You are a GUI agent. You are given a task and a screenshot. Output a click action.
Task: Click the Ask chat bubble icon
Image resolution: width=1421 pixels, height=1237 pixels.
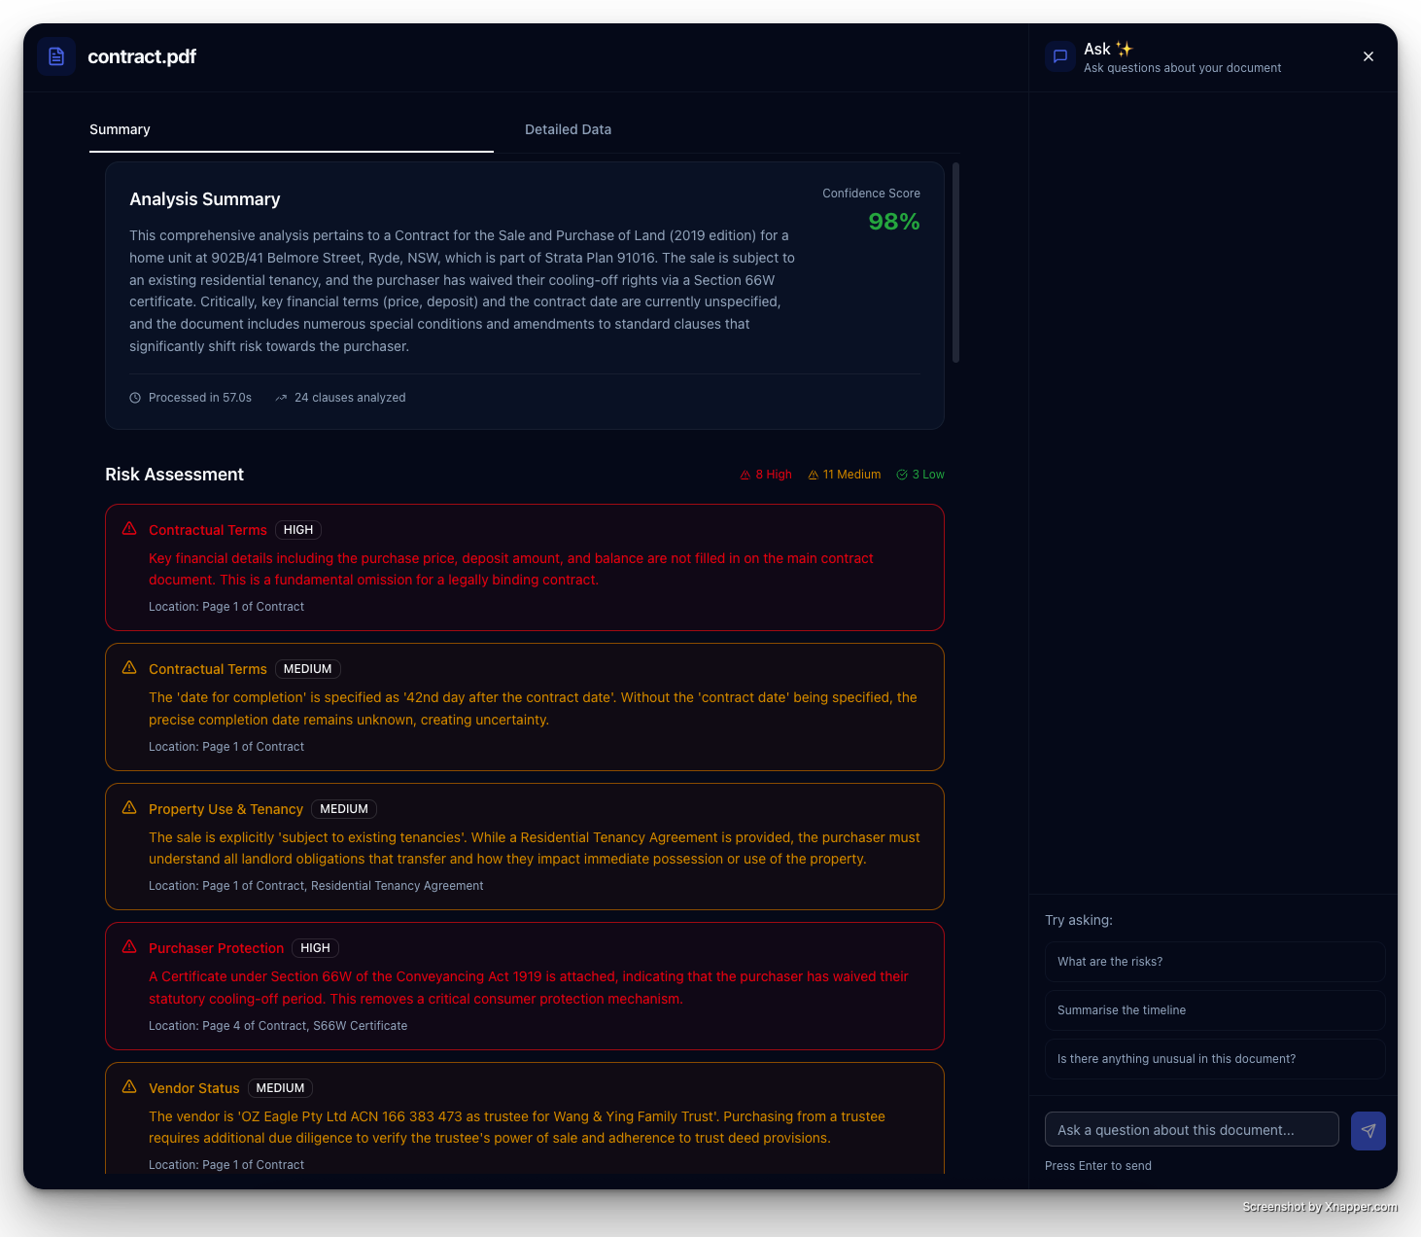coord(1060,56)
